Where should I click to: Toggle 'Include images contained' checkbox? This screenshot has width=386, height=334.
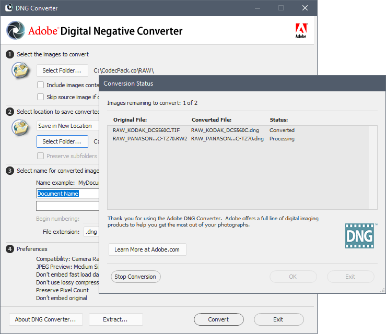pyautogui.click(x=40, y=85)
